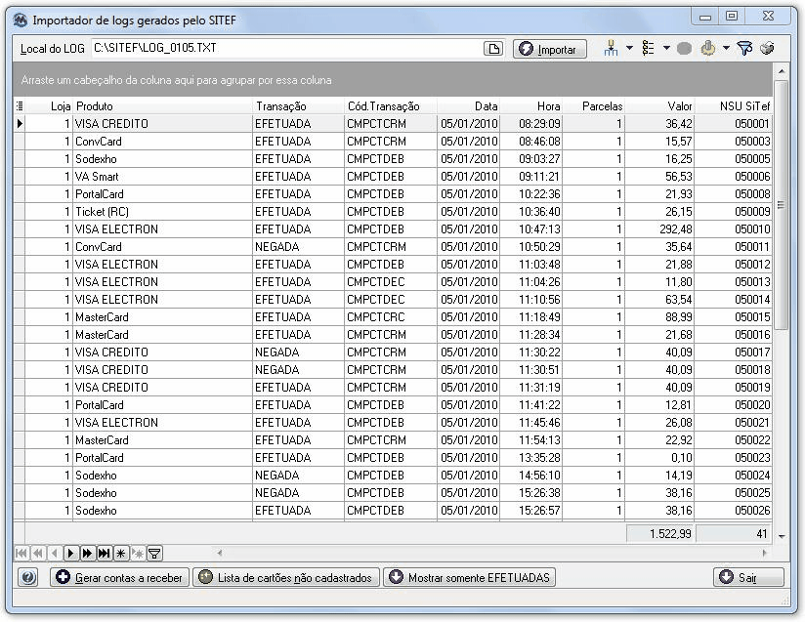Click the navigator filter funnel button
Image resolution: width=805 pixels, height=622 pixels.
pos(154,553)
